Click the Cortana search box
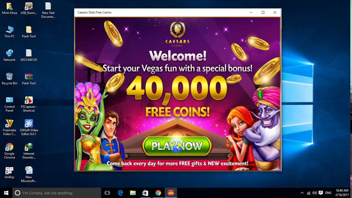Viewport: 352px width, 198px height. coord(57,193)
